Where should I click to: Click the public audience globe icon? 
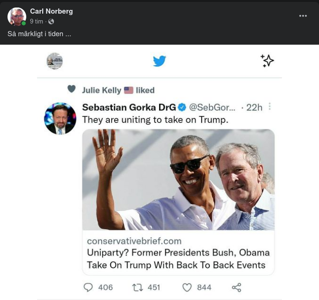(51, 22)
